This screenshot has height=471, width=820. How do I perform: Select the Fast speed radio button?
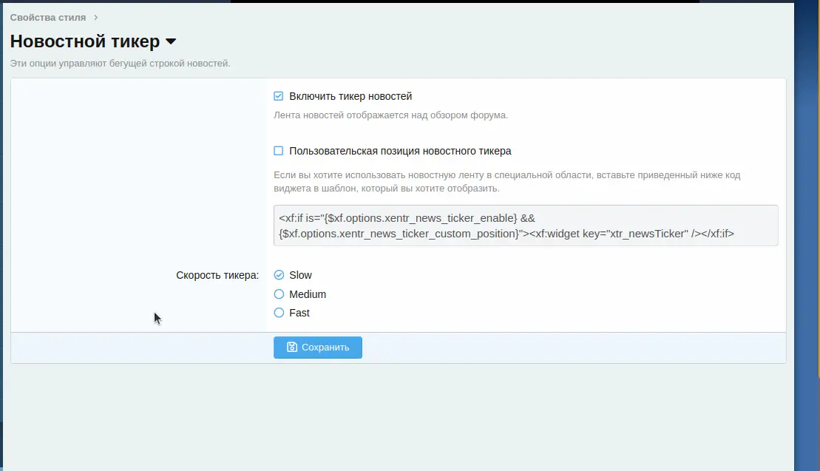point(279,313)
